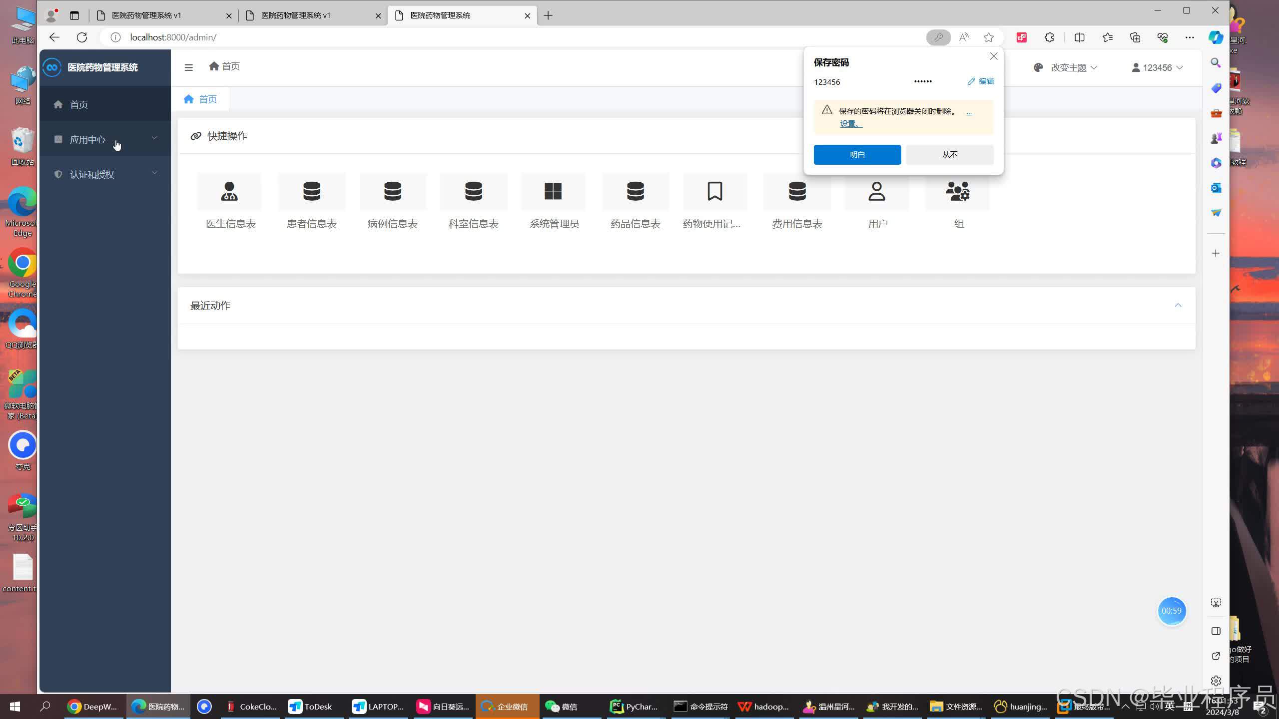Image resolution: width=1279 pixels, height=719 pixels.
Task: Collapse the 最近动作 panel
Action: tap(1178, 305)
